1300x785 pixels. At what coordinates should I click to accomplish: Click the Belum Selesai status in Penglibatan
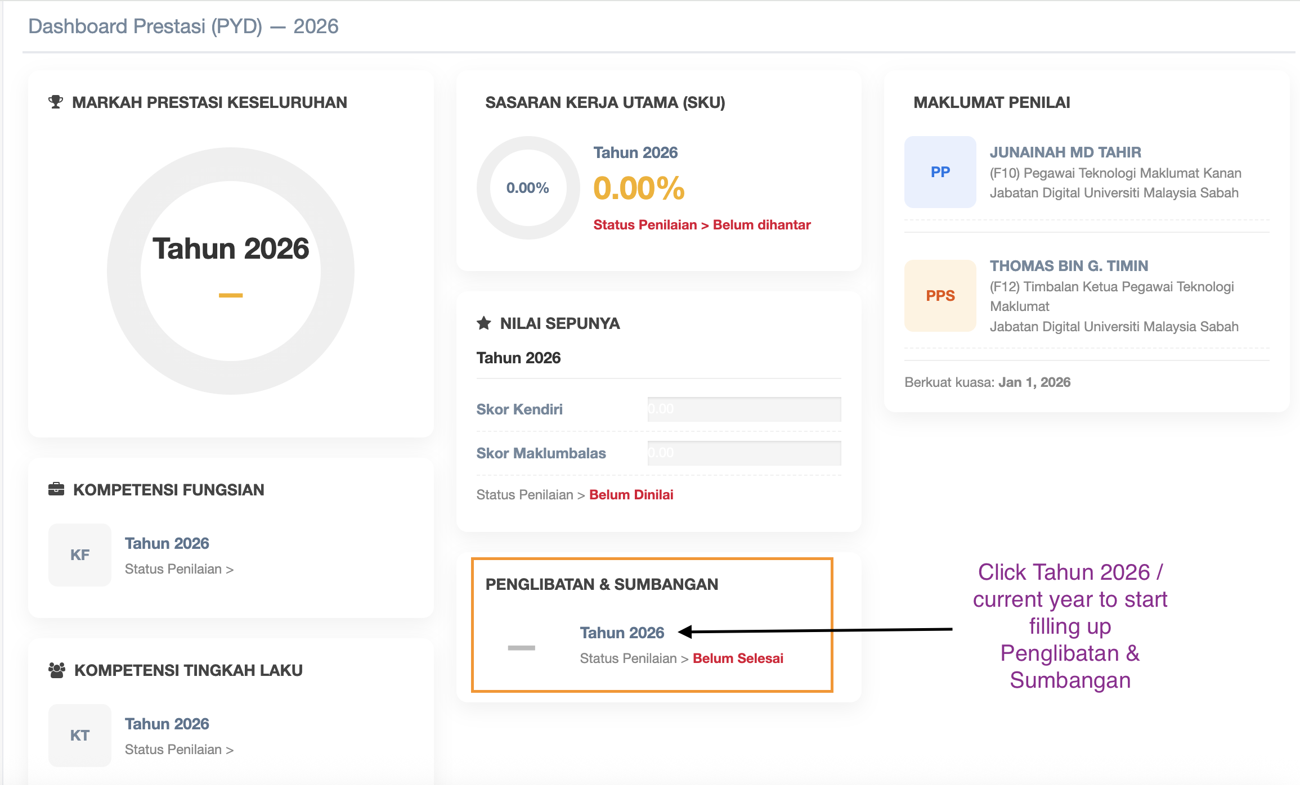[738, 658]
